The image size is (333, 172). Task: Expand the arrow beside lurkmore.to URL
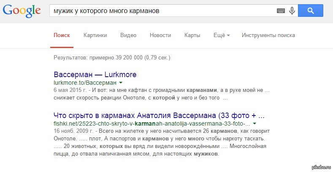coord(121,83)
